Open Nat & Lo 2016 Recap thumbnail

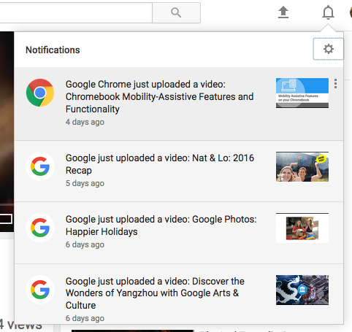click(x=302, y=166)
